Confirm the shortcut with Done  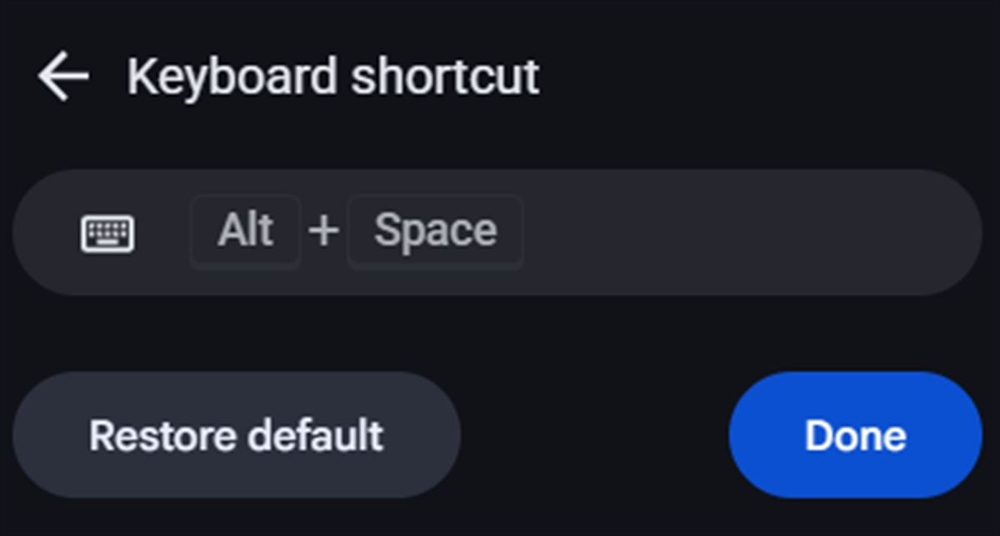(x=855, y=434)
